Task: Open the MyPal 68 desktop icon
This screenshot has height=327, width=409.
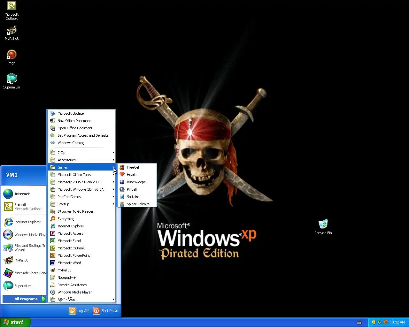Action: (x=12, y=33)
